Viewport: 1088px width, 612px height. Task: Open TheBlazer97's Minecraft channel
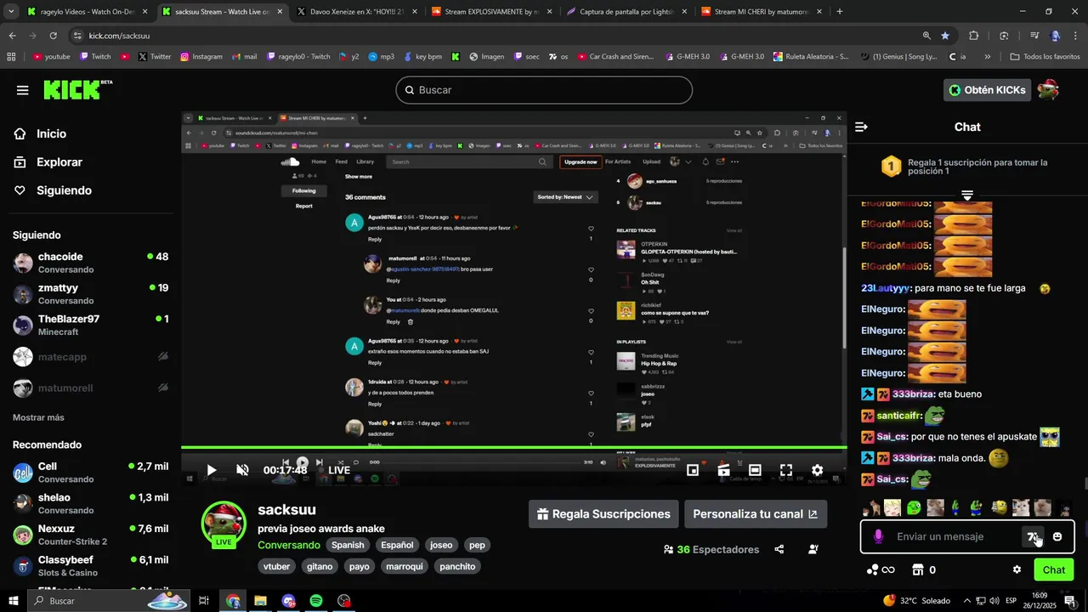point(89,325)
